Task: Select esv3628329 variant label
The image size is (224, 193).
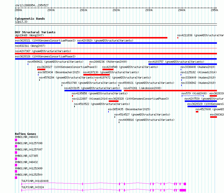Action: [x=206, y=104]
